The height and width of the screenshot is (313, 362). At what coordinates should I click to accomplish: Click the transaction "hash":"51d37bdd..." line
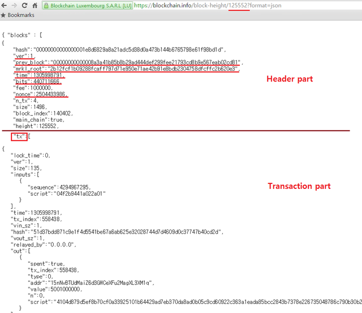[117, 232]
